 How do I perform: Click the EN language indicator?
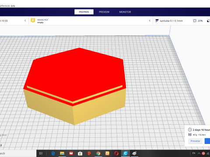coord(194,153)
